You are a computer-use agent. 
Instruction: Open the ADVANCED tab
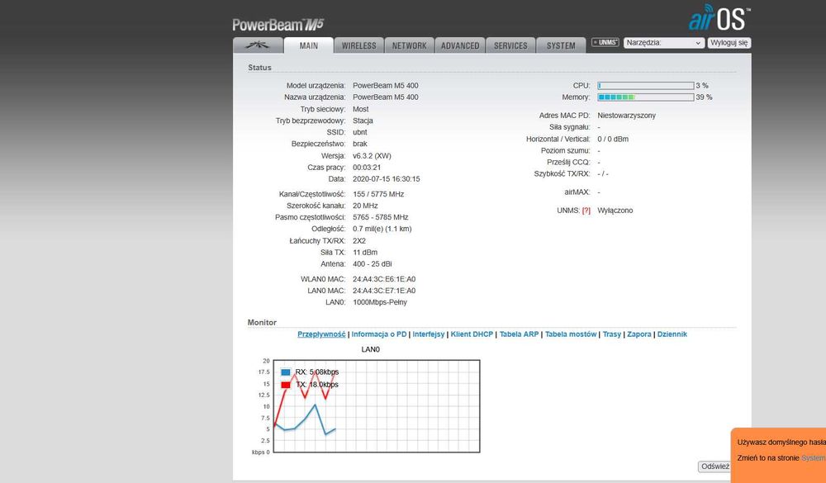tap(460, 45)
